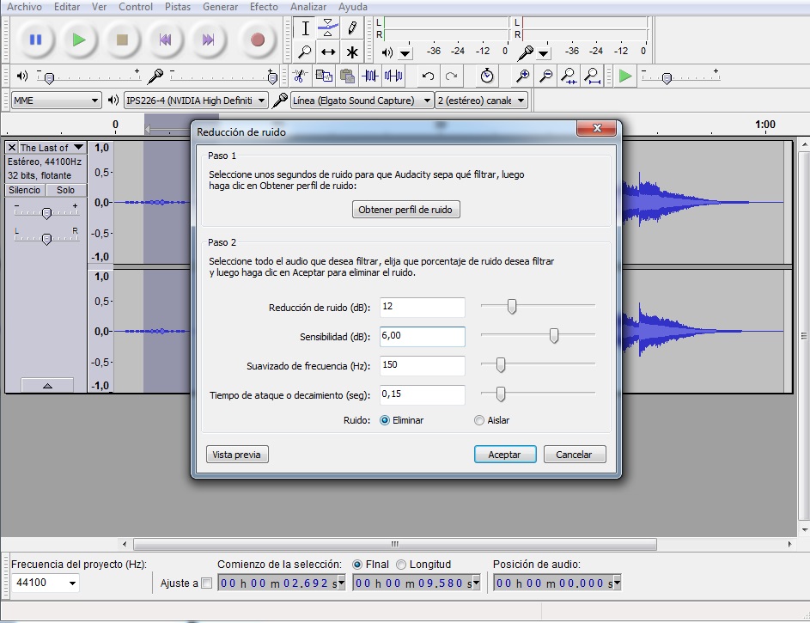Click the Paste clipboard icon
The width and height of the screenshot is (810, 623).
347,76
